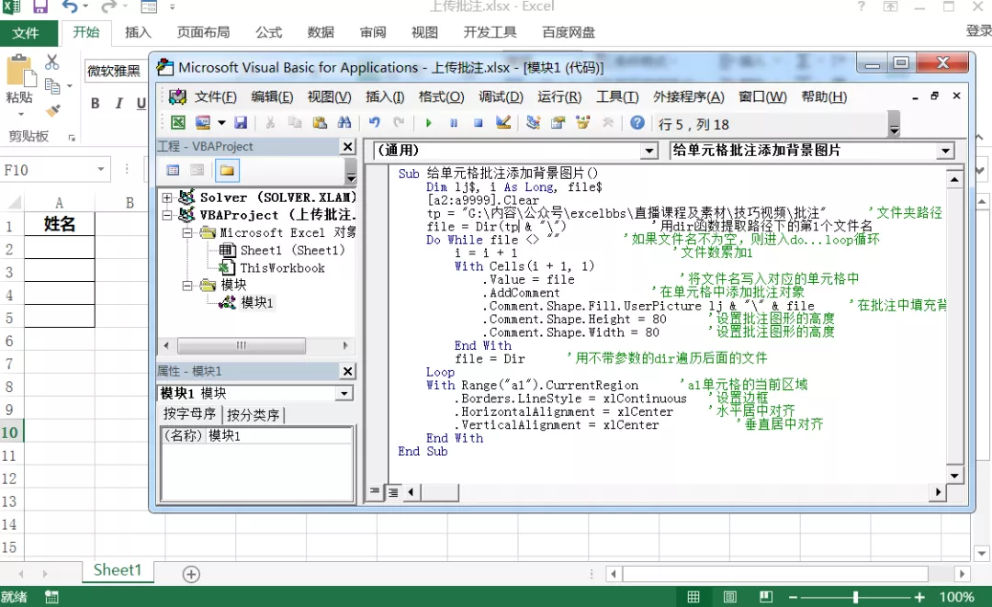This screenshot has height=607, width=992.
Task: Click View Object icon in project pane
Action: [197, 170]
